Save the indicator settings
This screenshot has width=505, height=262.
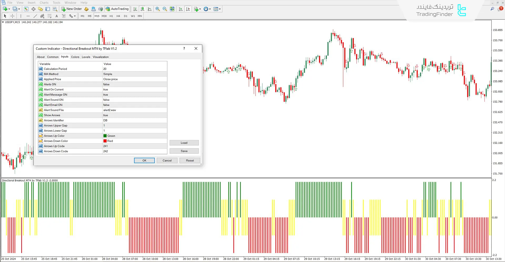[x=184, y=151]
